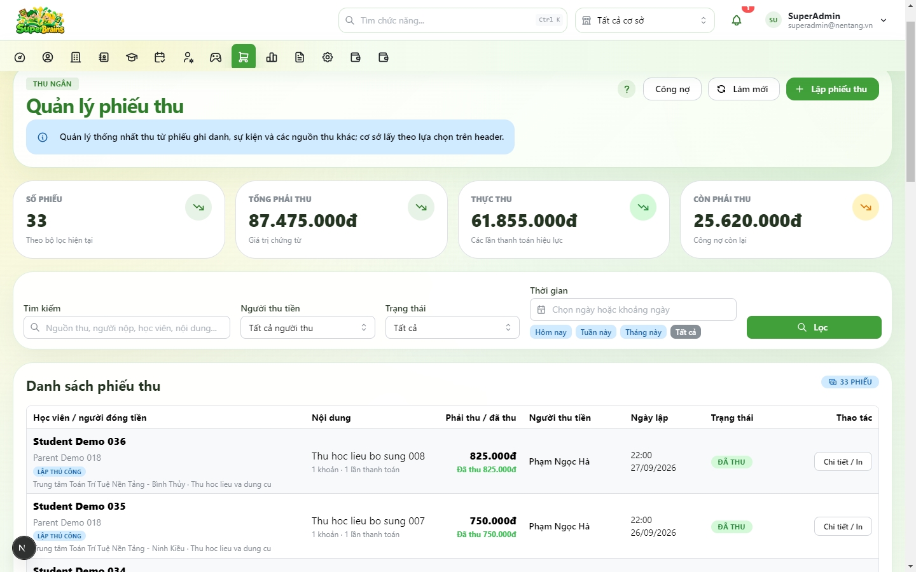
Task: Click the Làm mới refresh button
Action: 744,89
